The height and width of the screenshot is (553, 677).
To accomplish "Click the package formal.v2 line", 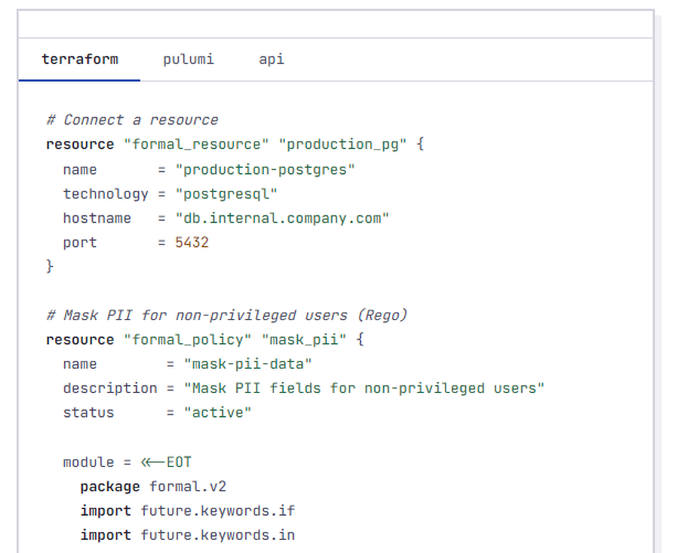I will click(153, 487).
